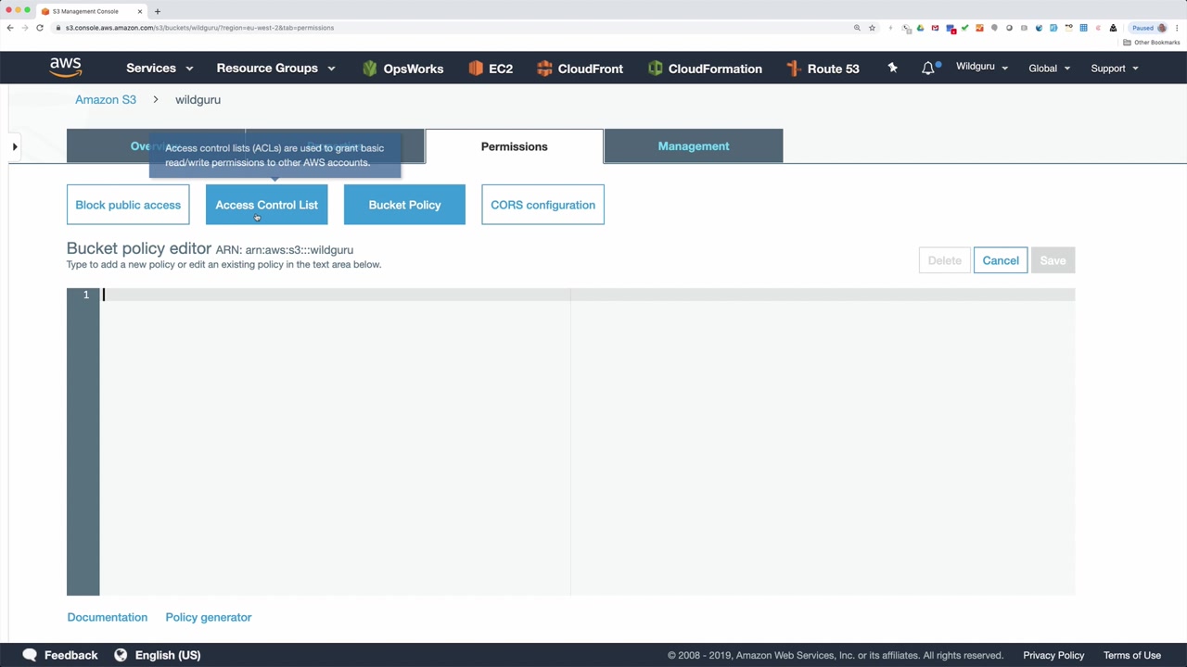Click the Feedback link in footer
The width and height of the screenshot is (1187, 667).
70,655
